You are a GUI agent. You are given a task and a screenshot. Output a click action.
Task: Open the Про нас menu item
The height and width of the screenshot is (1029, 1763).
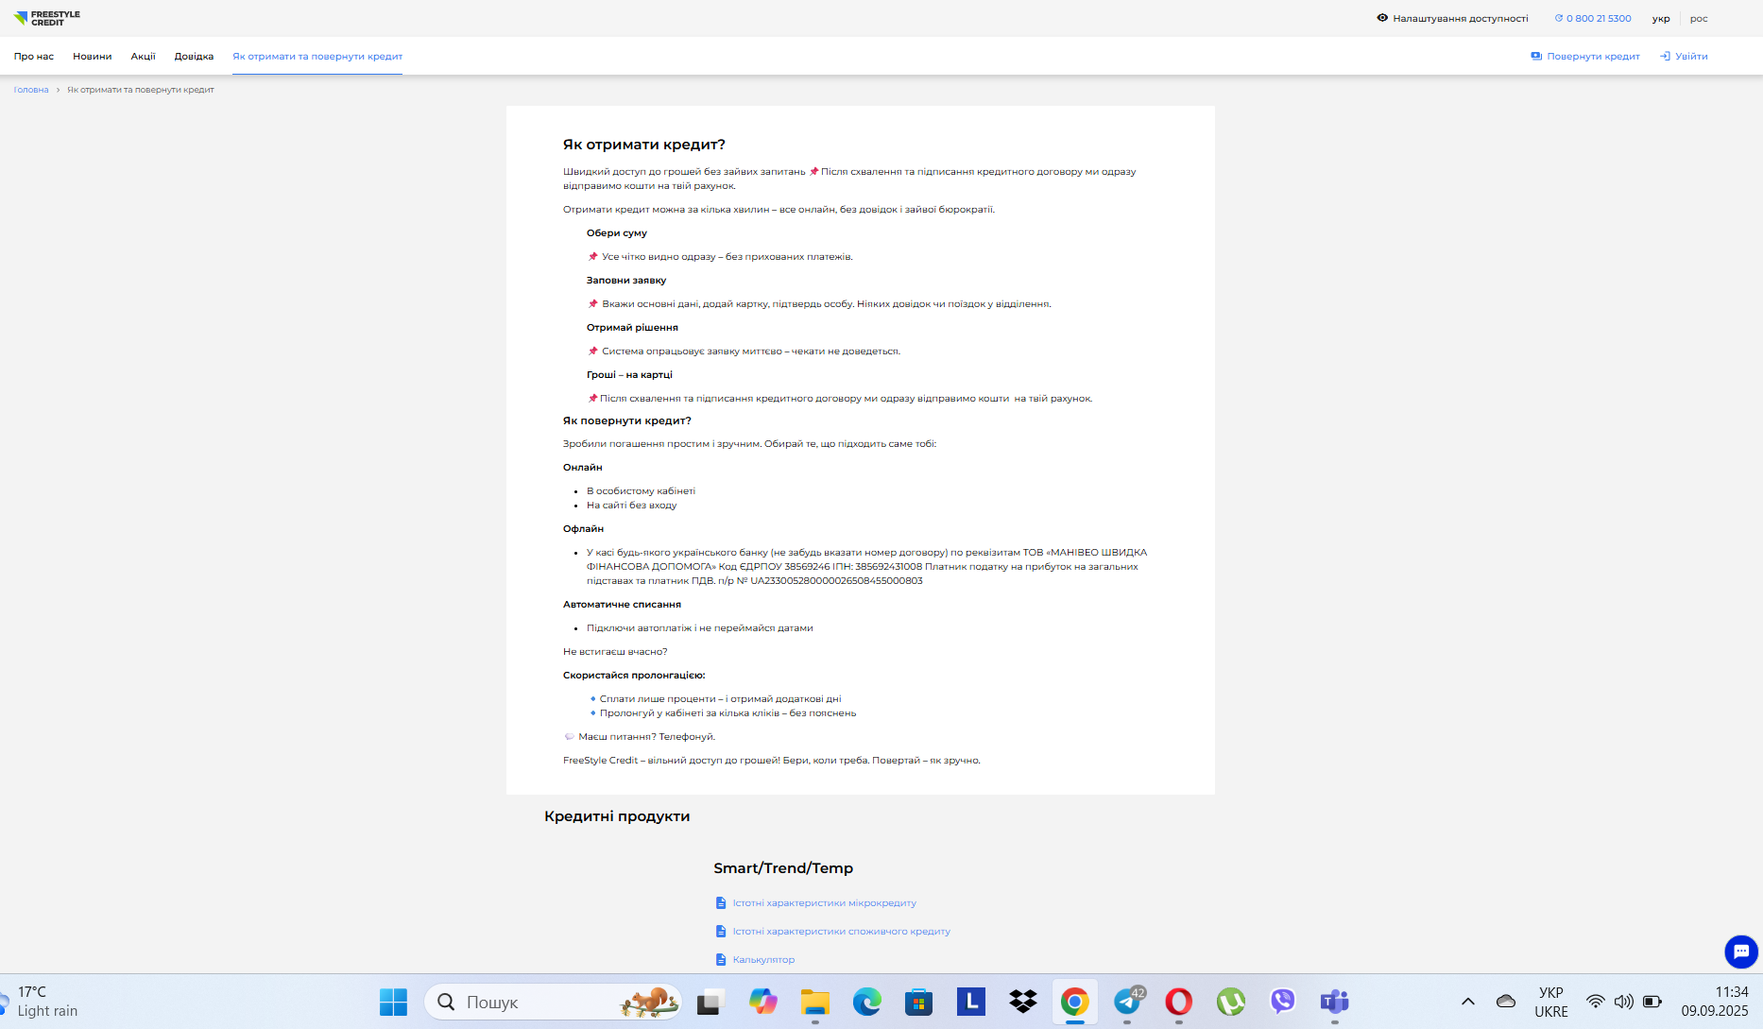click(x=34, y=56)
